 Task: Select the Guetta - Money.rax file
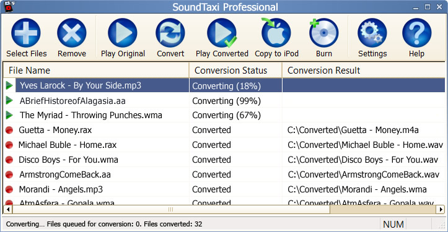(x=55, y=130)
